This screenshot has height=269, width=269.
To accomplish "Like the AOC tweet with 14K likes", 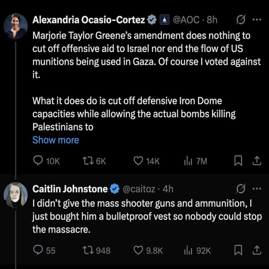I will pyautogui.click(x=138, y=161).
